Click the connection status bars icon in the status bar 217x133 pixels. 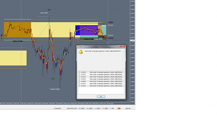click(119, 108)
